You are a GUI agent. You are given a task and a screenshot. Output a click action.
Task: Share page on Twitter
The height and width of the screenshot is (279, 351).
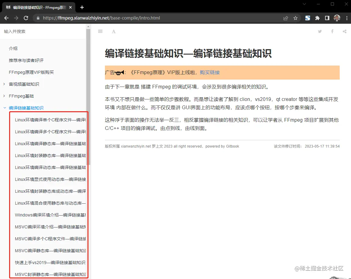tap(320, 31)
